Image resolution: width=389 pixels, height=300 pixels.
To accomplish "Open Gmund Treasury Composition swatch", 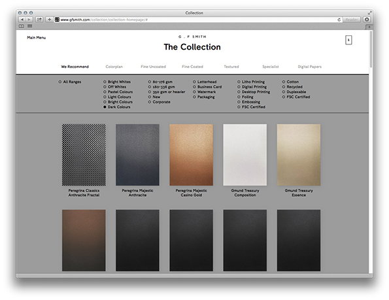I will point(245,155).
